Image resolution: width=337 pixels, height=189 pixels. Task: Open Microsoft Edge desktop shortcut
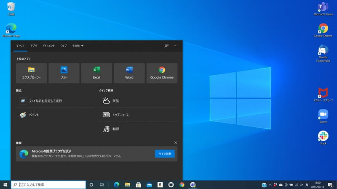(11, 30)
